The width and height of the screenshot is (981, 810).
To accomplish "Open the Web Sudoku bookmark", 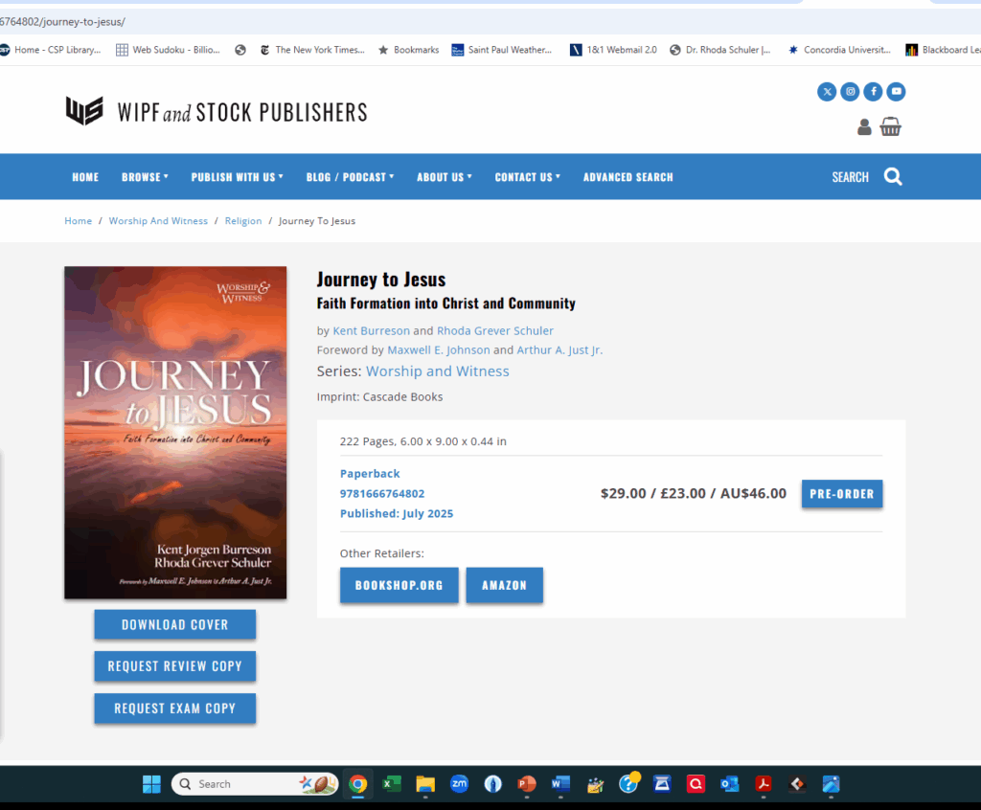I will pyautogui.click(x=168, y=50).
